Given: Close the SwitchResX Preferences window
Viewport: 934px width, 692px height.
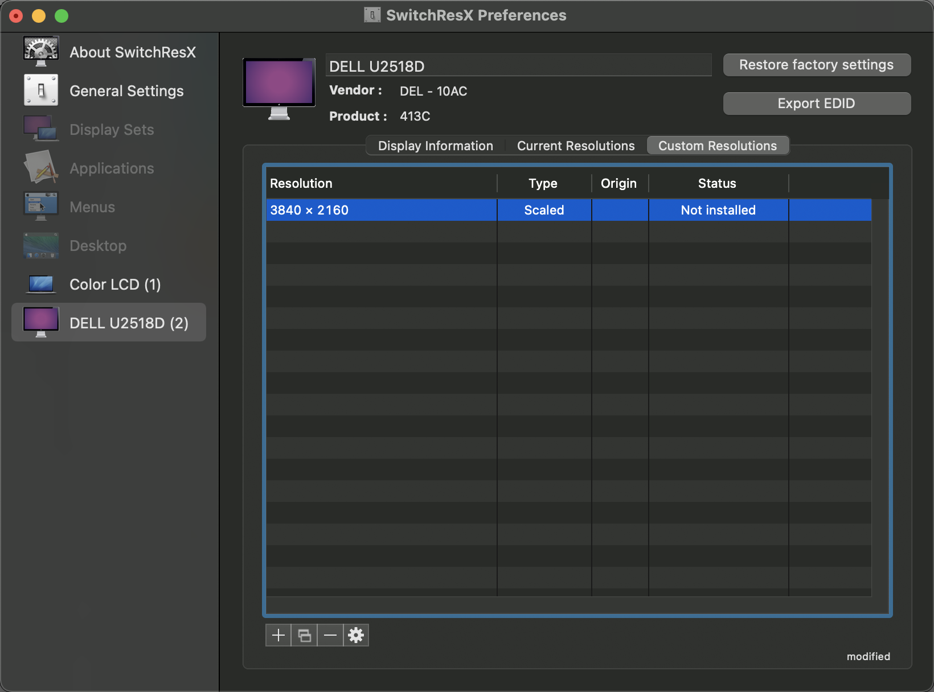Looking at the screenshot, I should pos(16,16).
